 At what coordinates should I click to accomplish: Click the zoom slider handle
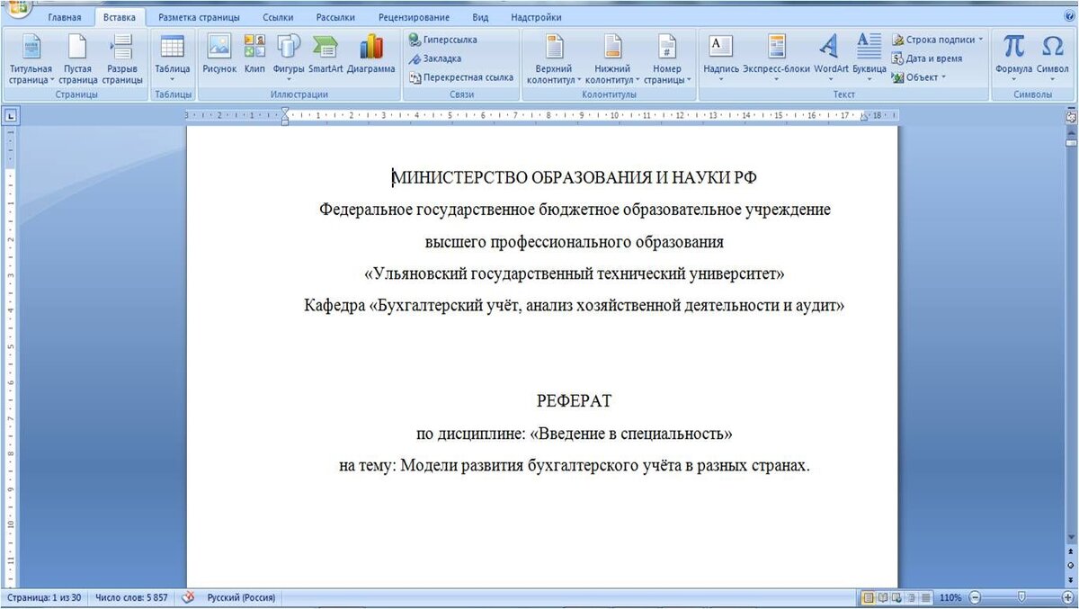1021,597
